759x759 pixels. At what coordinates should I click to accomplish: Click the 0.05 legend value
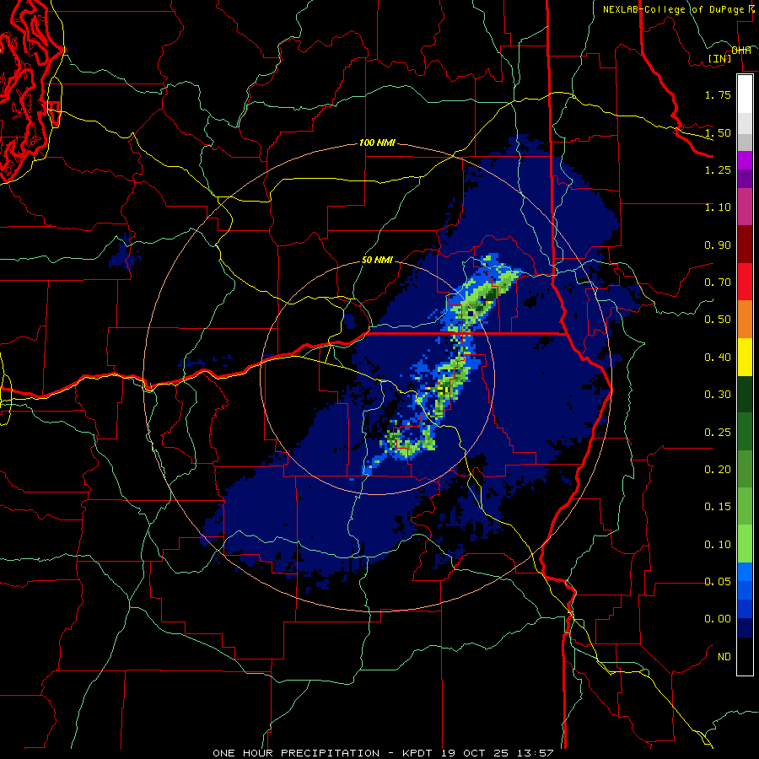[718, 582]
